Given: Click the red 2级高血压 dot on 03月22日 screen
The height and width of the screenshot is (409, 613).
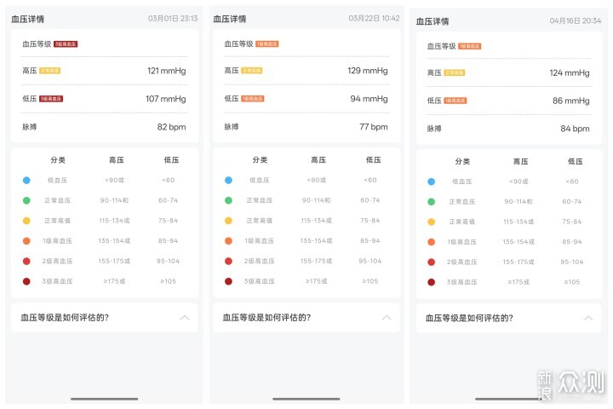Looking at the screenshot, I should pyautogui.click(x=229, y=261).
